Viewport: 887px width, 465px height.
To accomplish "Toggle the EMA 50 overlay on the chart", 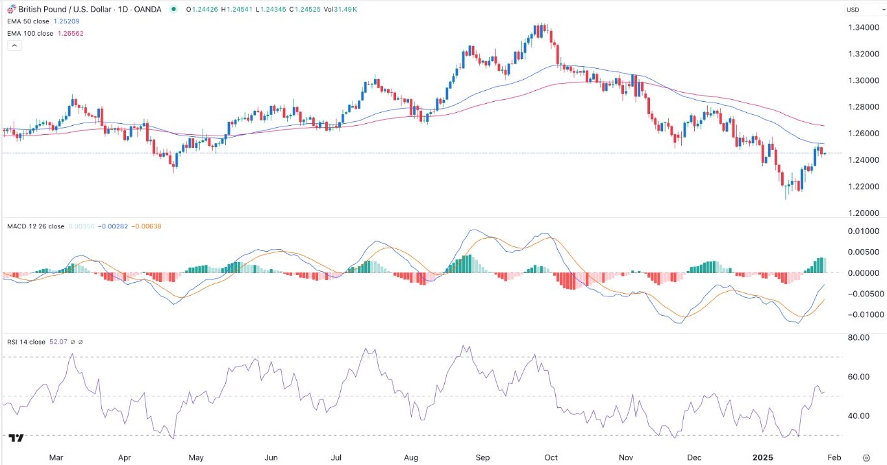I will pos(29,21).
